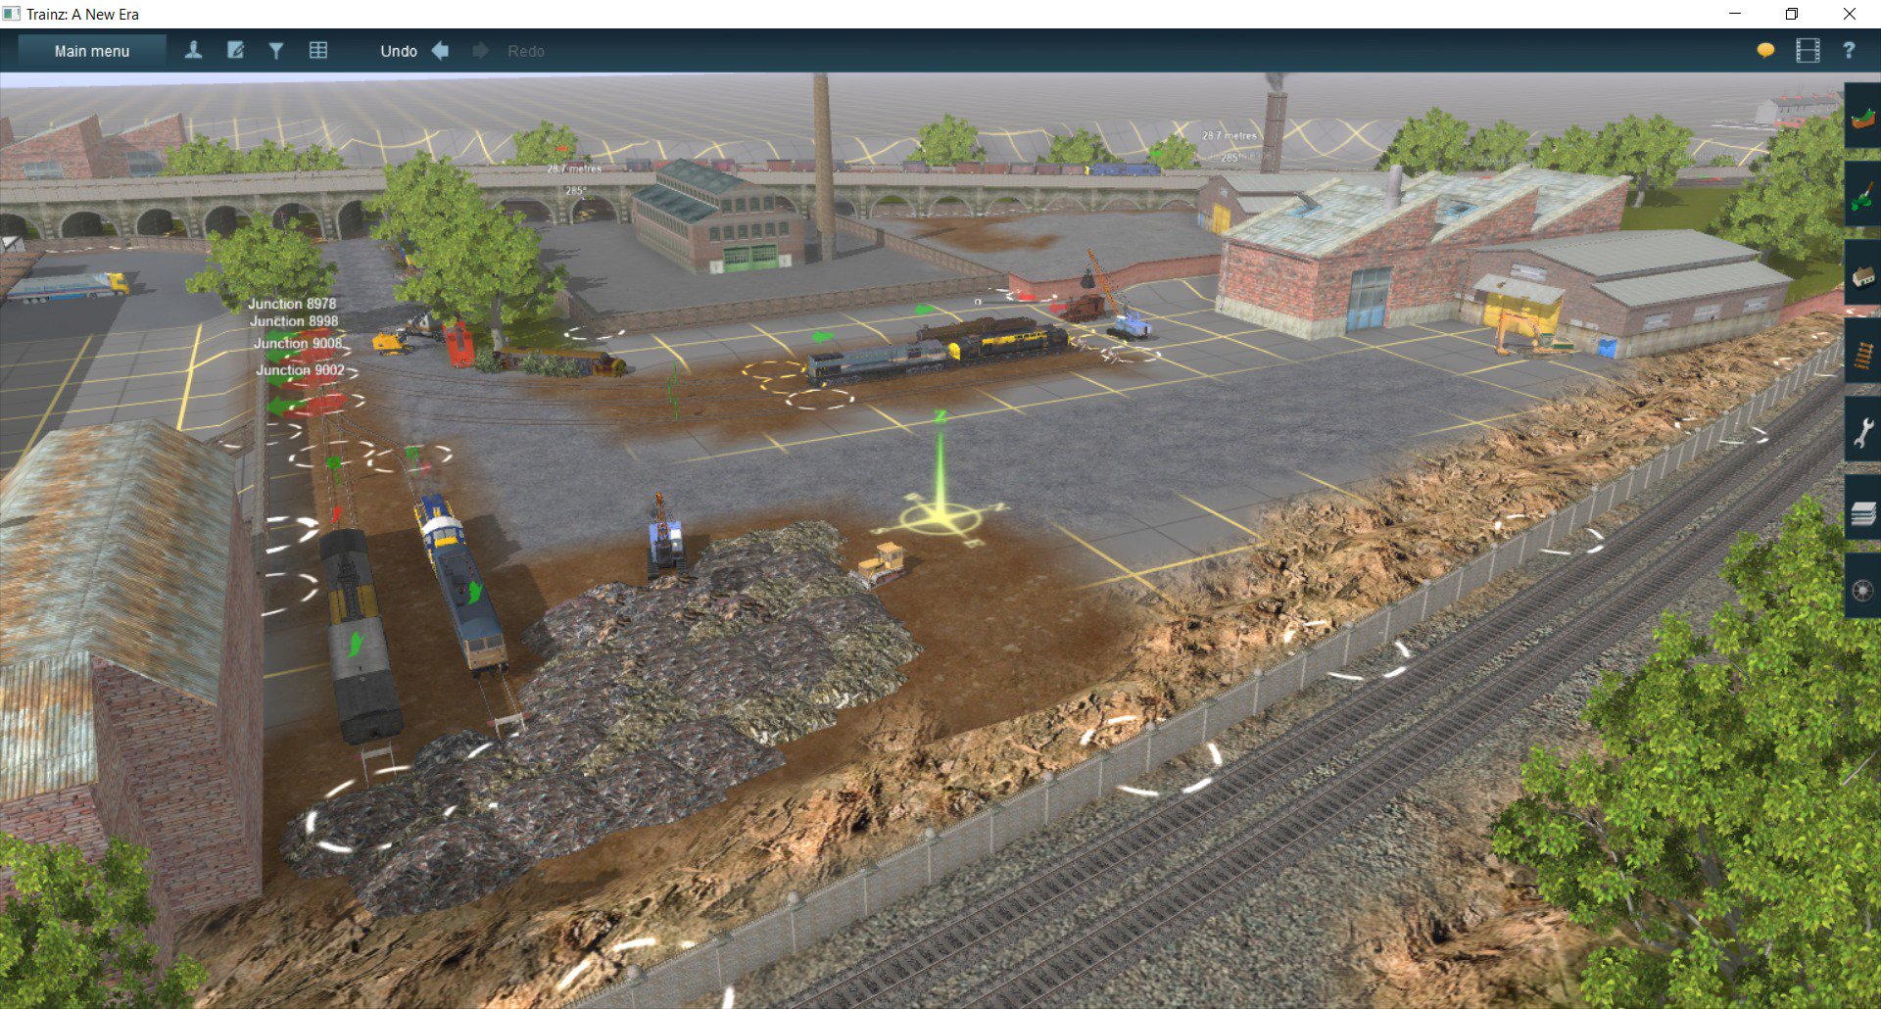
Task: Close the Trainz: A New Era window
Action: click(1850, 14)
